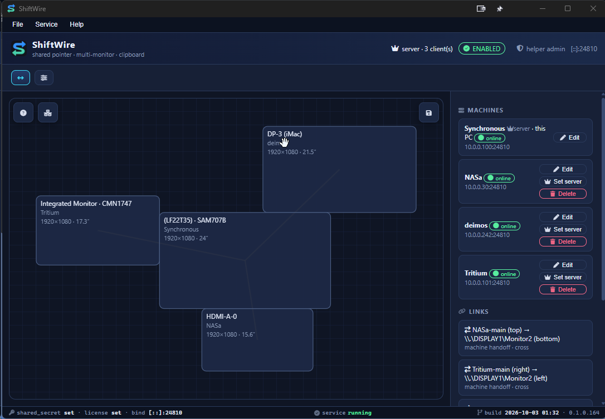Click the right panel vertical scrollbar
This screenshot has height=419, width=605.
coord(603,199)
